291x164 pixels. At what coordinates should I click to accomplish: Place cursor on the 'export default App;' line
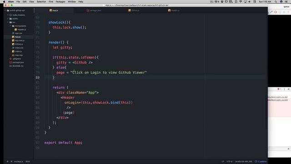63,143
